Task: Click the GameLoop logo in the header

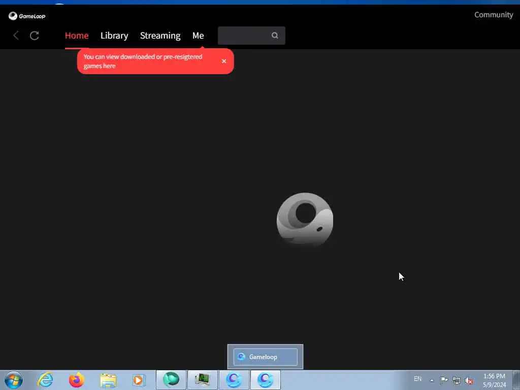Action: pos(27,16)
